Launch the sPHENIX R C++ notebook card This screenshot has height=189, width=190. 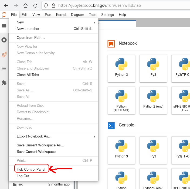click(x=181, y=100)
